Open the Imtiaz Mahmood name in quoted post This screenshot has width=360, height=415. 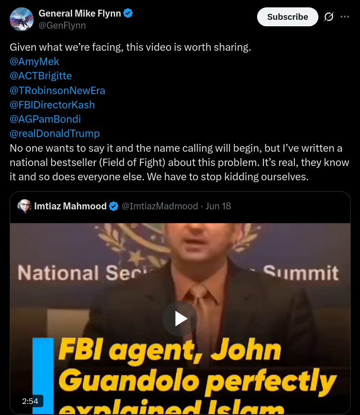click(x=70, y=206)
